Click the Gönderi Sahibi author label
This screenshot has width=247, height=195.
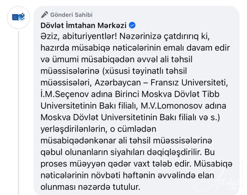coord(72,15)
